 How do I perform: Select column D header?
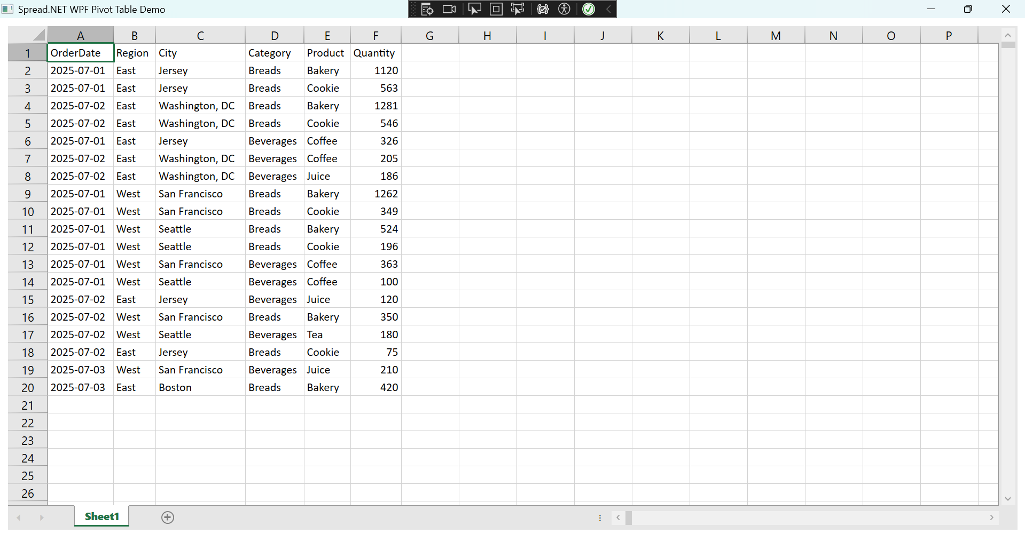pyautogui.click(x=275, y=35)
